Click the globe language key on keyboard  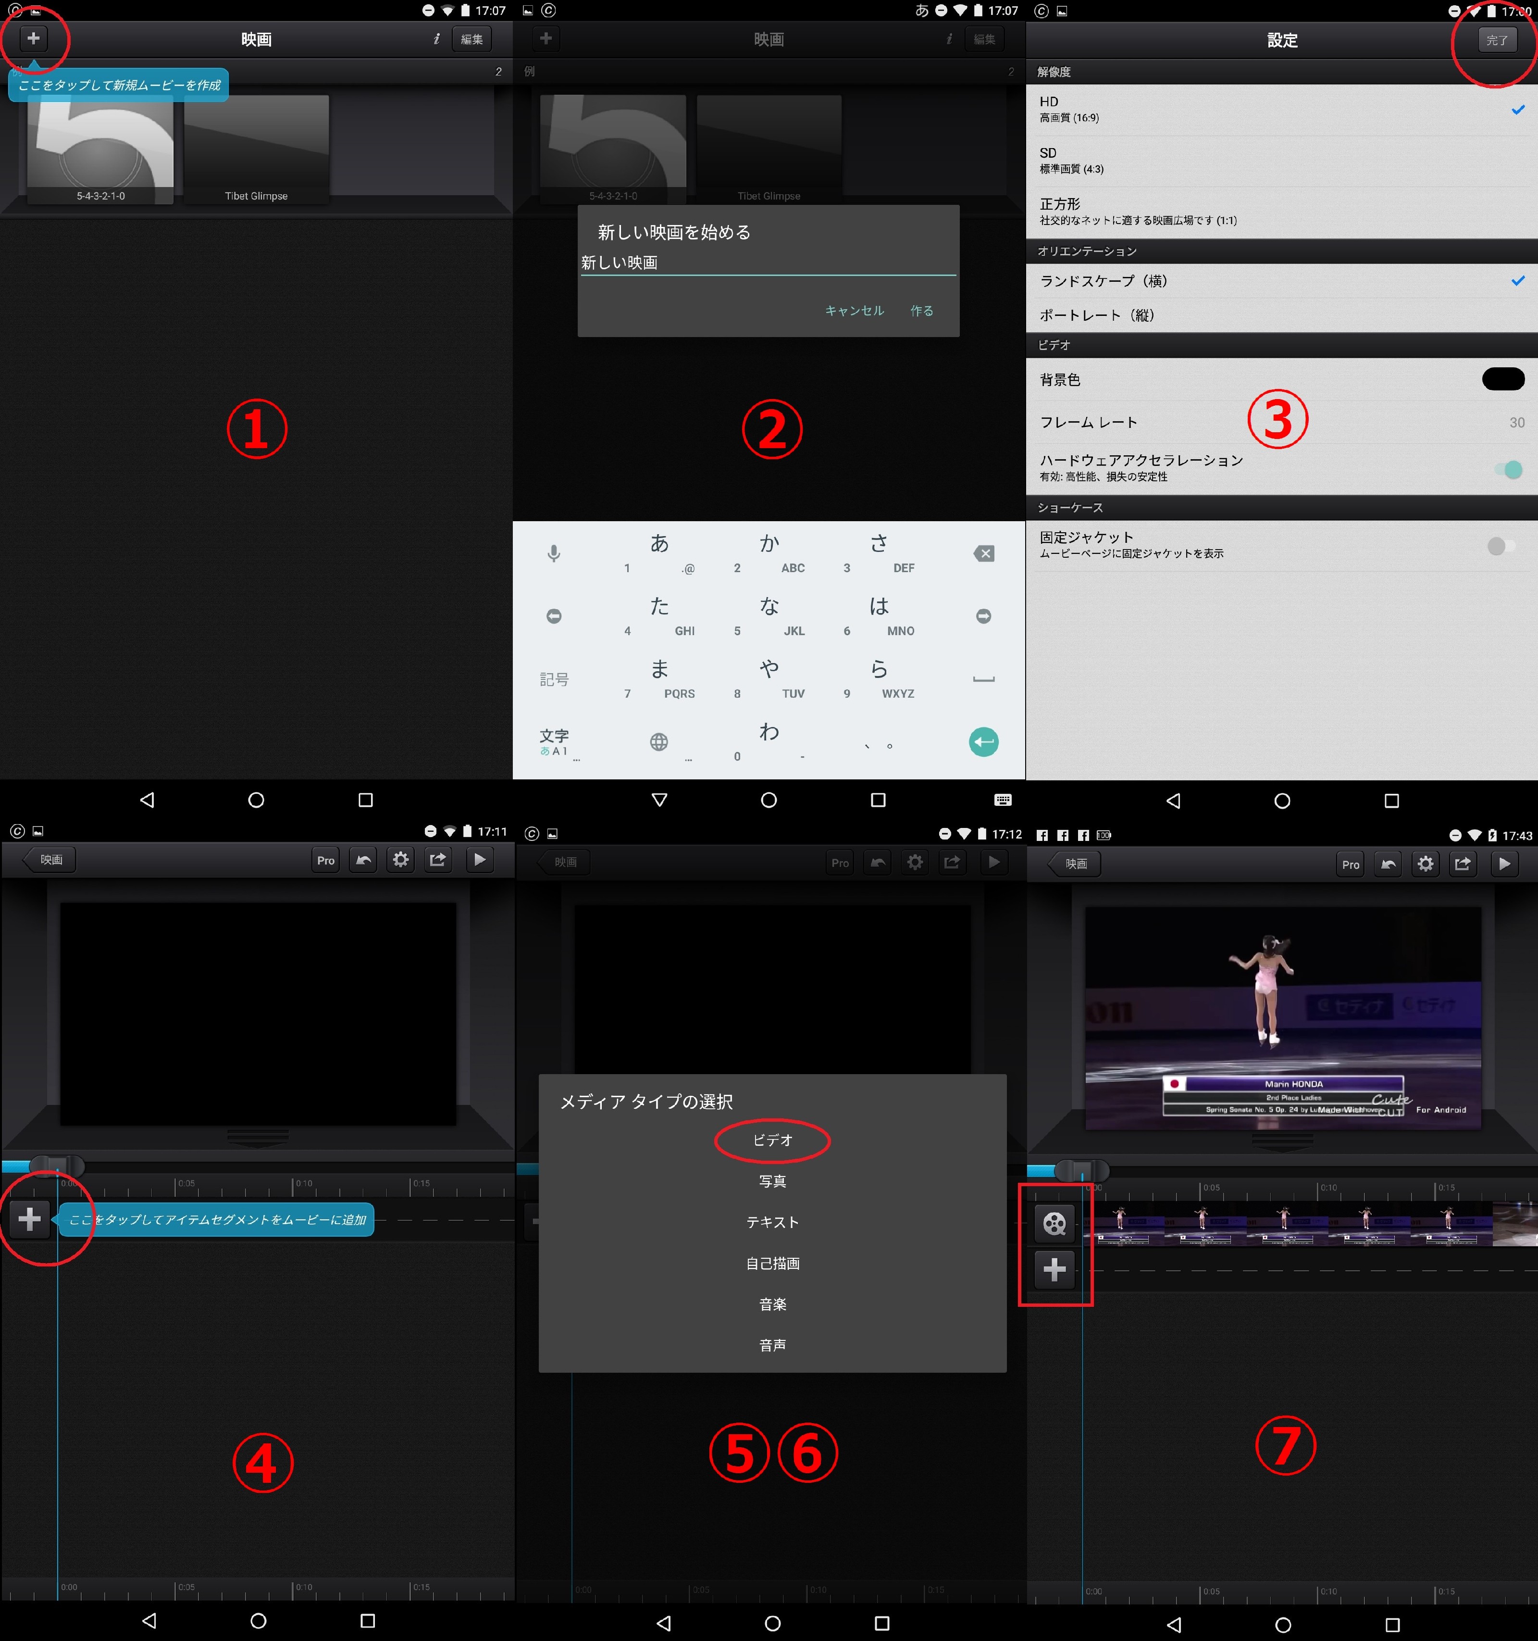pyautogui.click(x=658, y=741)
